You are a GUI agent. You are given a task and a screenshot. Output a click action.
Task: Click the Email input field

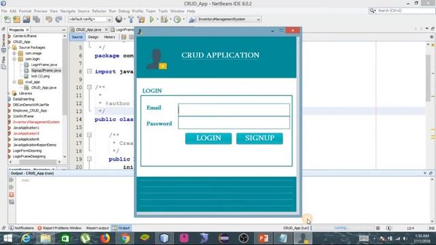(234, 110)
